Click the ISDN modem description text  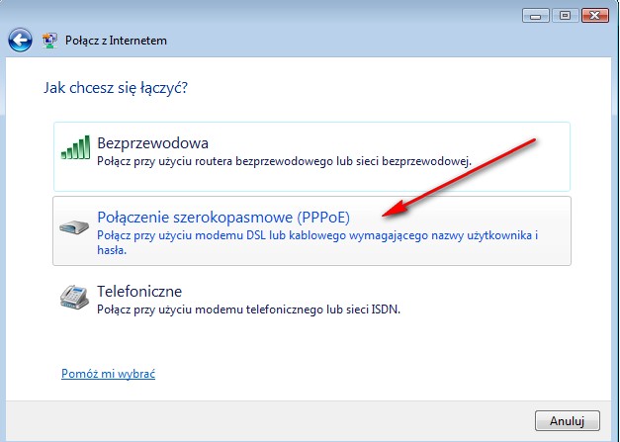coord(249,309)
